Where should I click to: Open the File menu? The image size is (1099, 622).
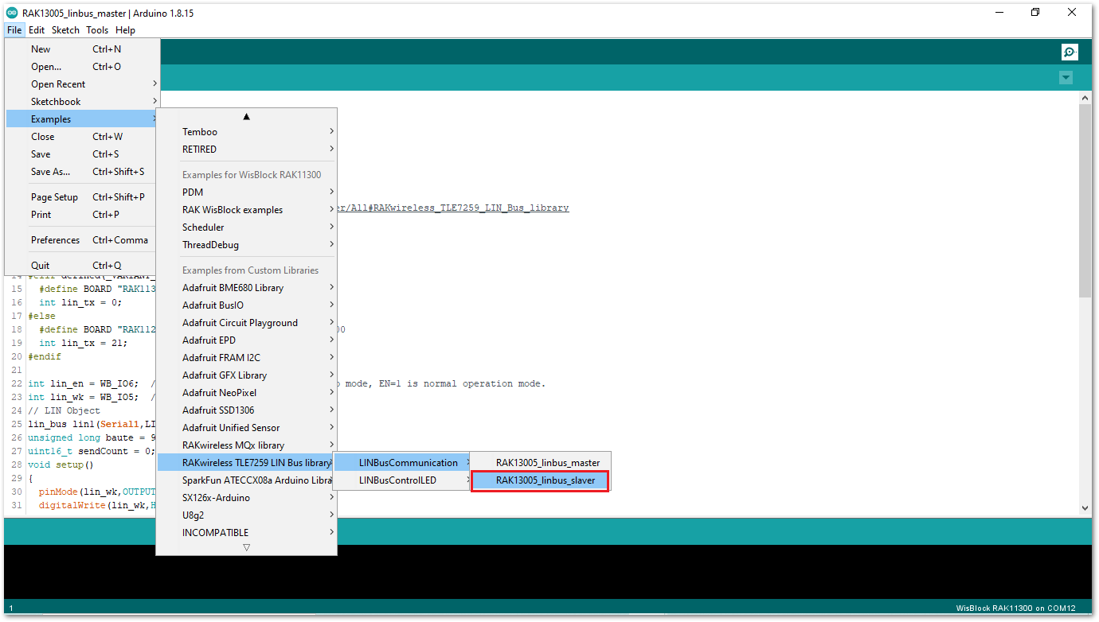[14, 30]
